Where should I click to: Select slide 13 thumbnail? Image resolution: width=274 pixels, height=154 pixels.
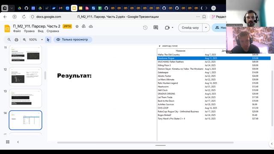point(26,98)
